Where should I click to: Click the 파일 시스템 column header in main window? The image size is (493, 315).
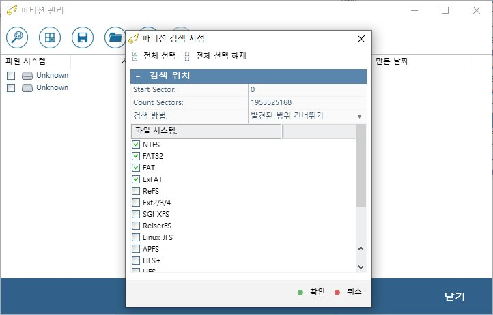pyautogui.click(x=26, y=61)
